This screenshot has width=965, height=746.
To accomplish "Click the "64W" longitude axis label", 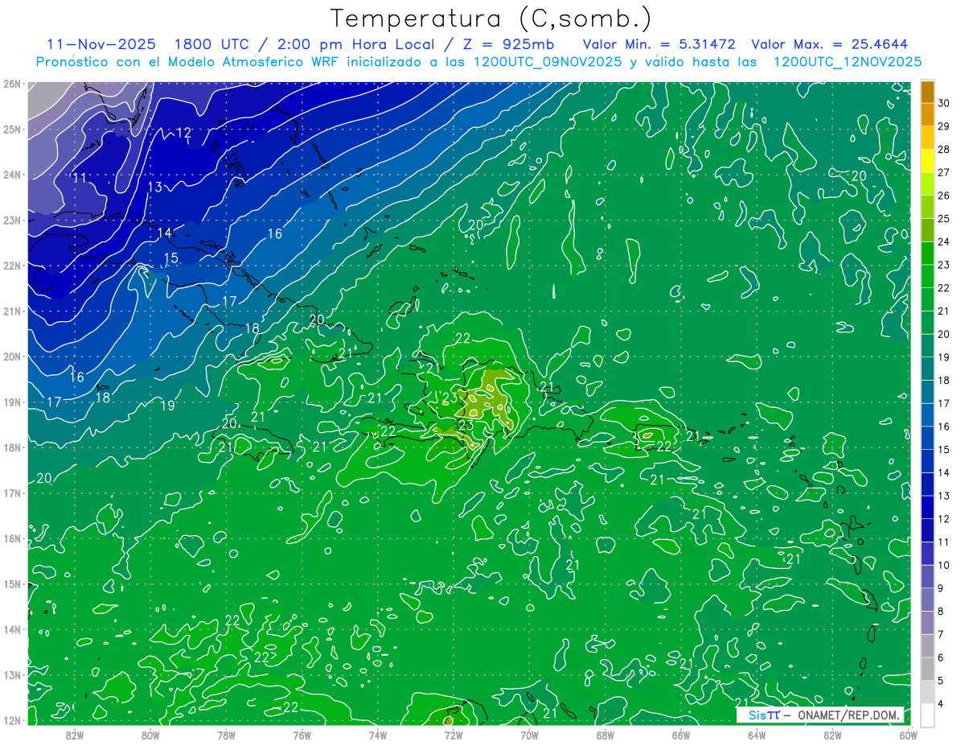I will pos(756,735).
